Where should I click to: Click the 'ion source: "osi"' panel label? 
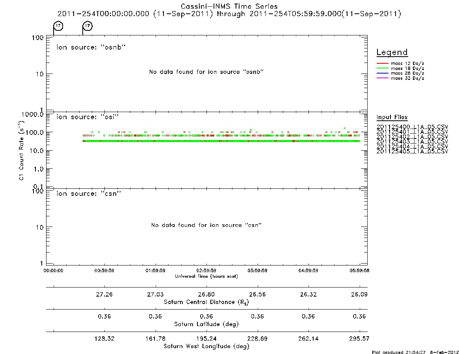coord(87,117)
